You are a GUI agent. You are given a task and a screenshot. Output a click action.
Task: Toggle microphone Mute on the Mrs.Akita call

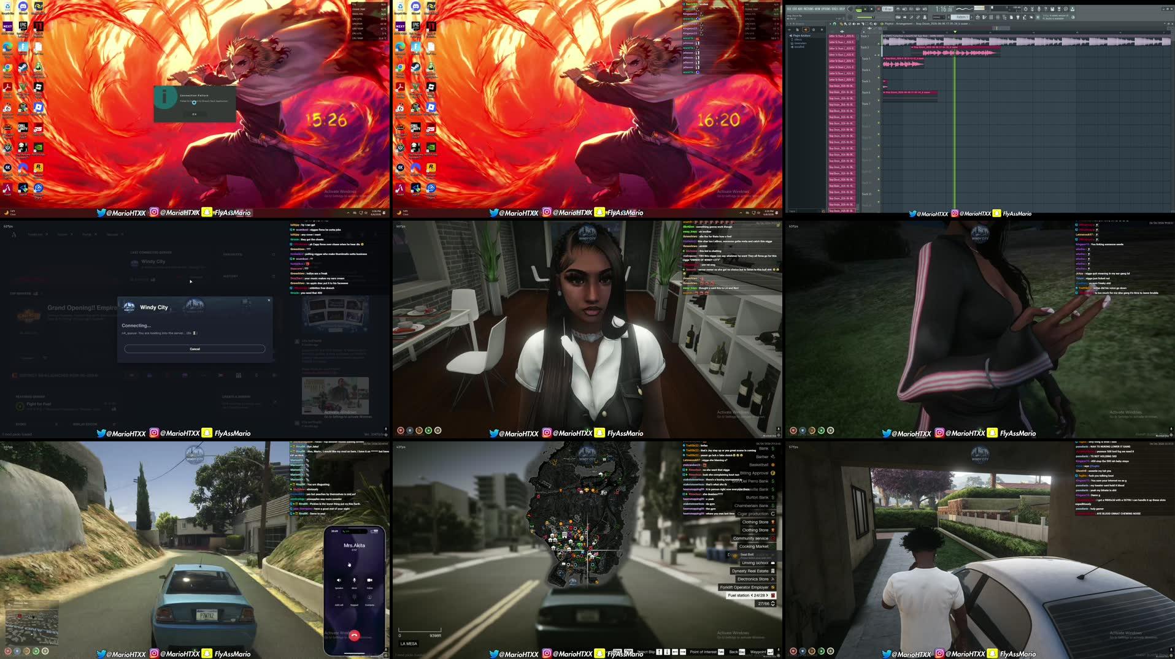pyautogui.click(x=354, y=581)
